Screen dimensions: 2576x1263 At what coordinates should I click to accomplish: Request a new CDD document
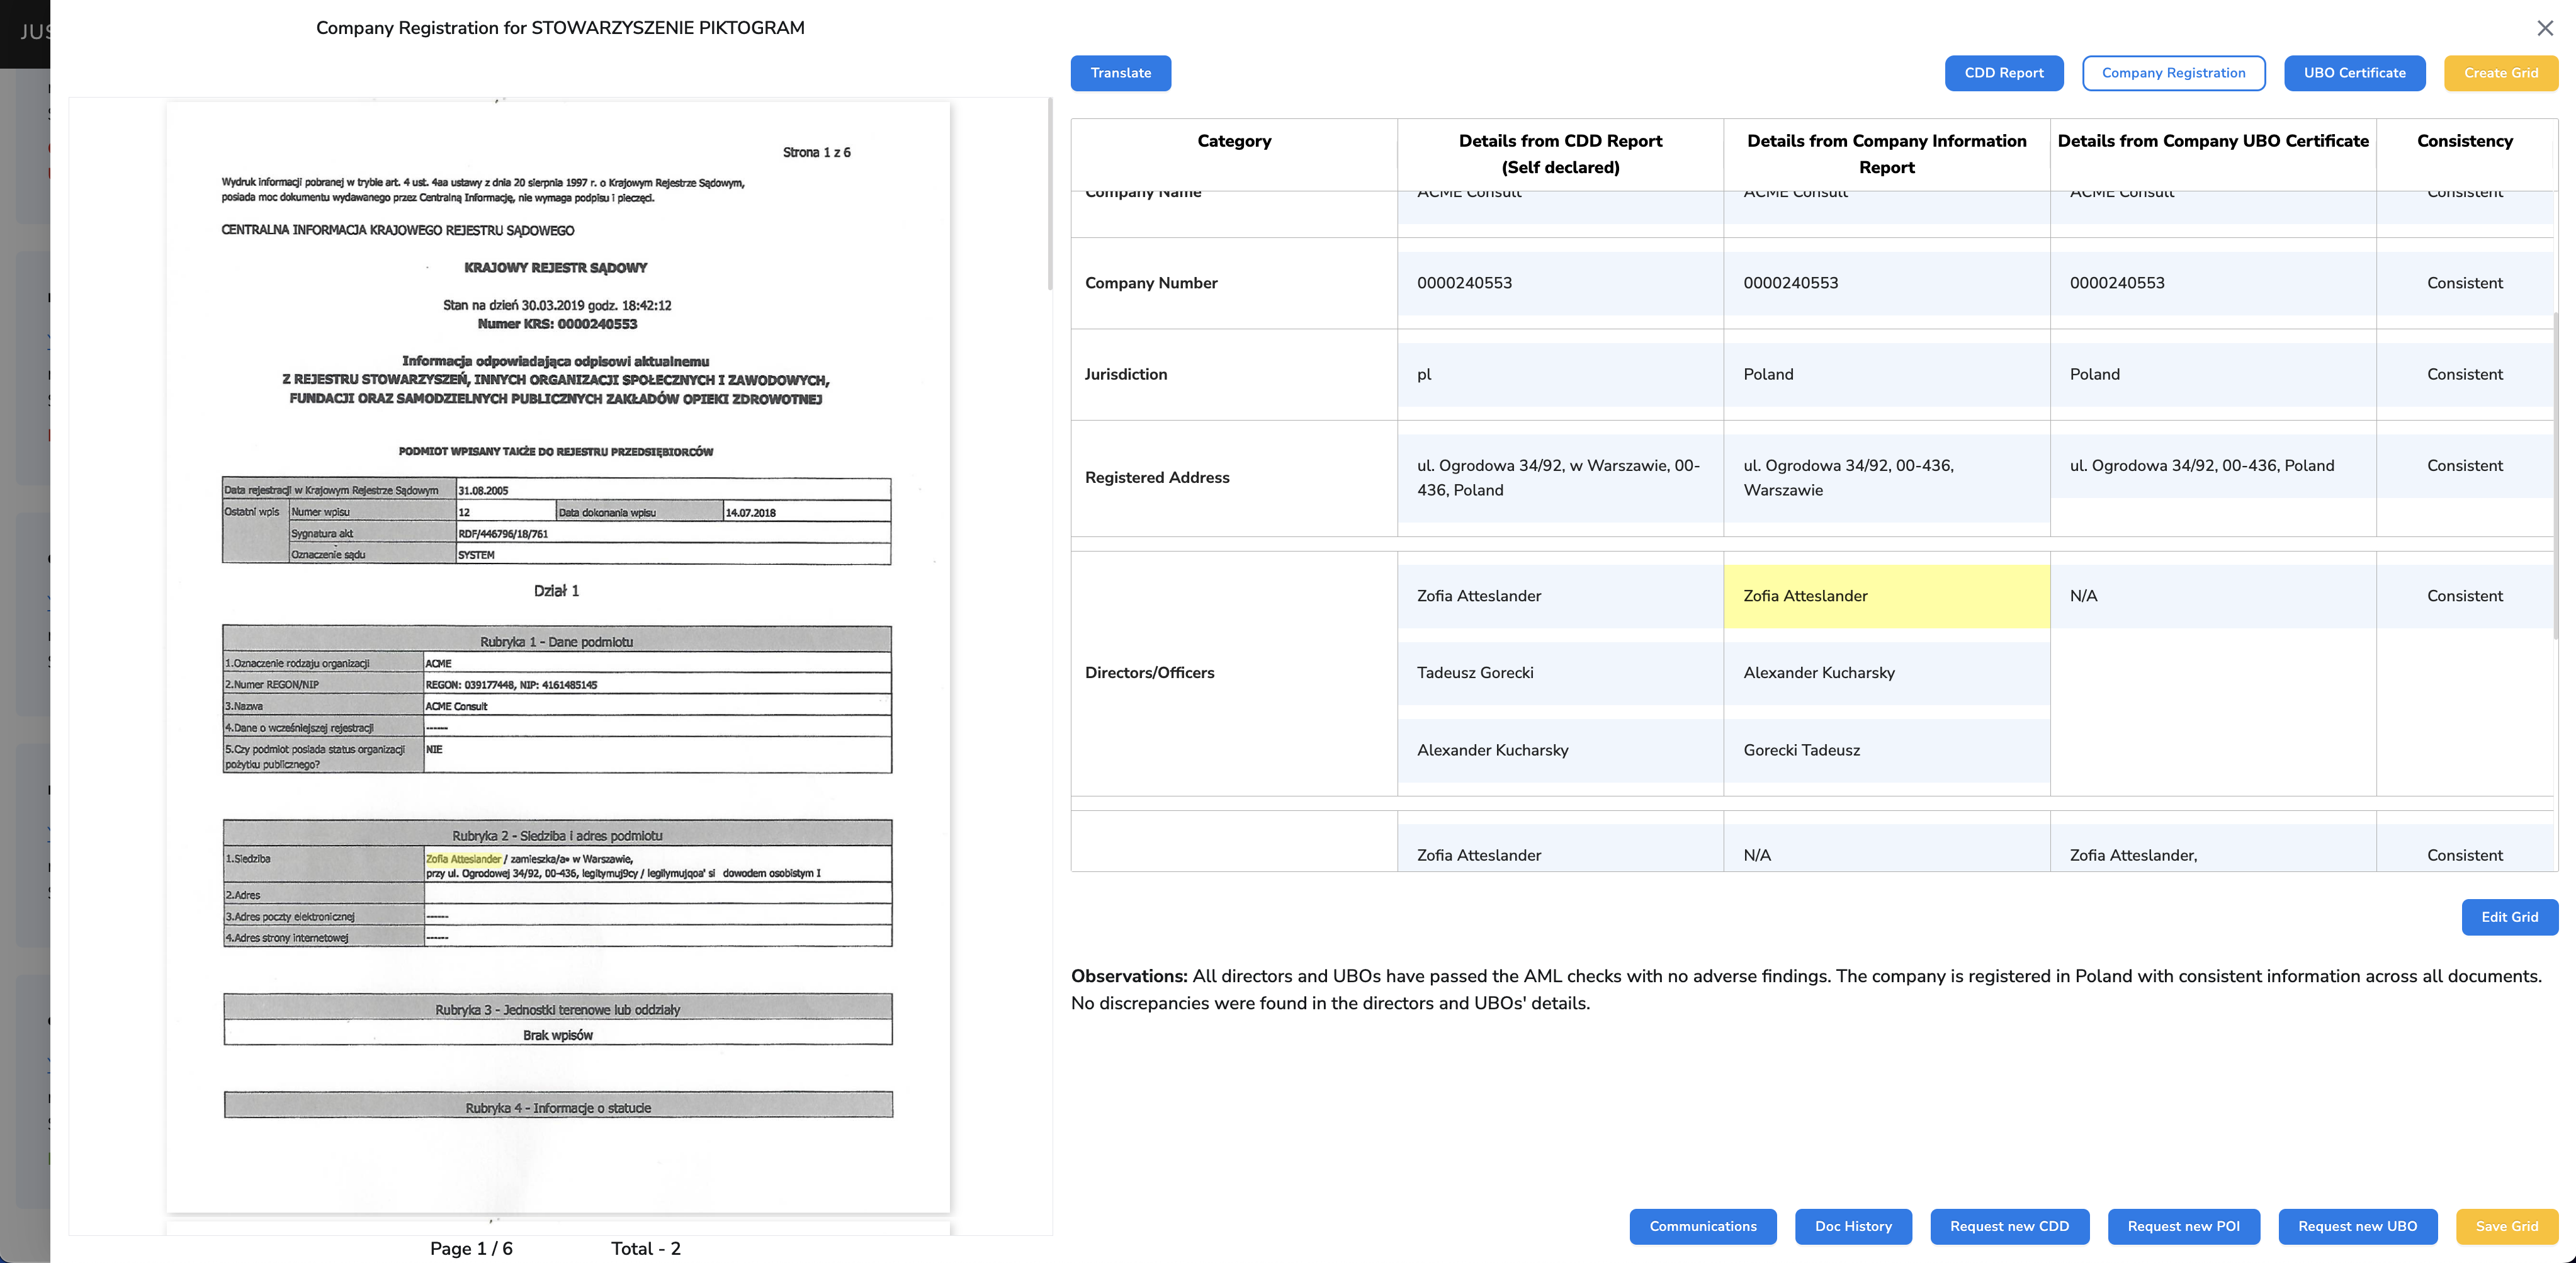[2009, 1226]
